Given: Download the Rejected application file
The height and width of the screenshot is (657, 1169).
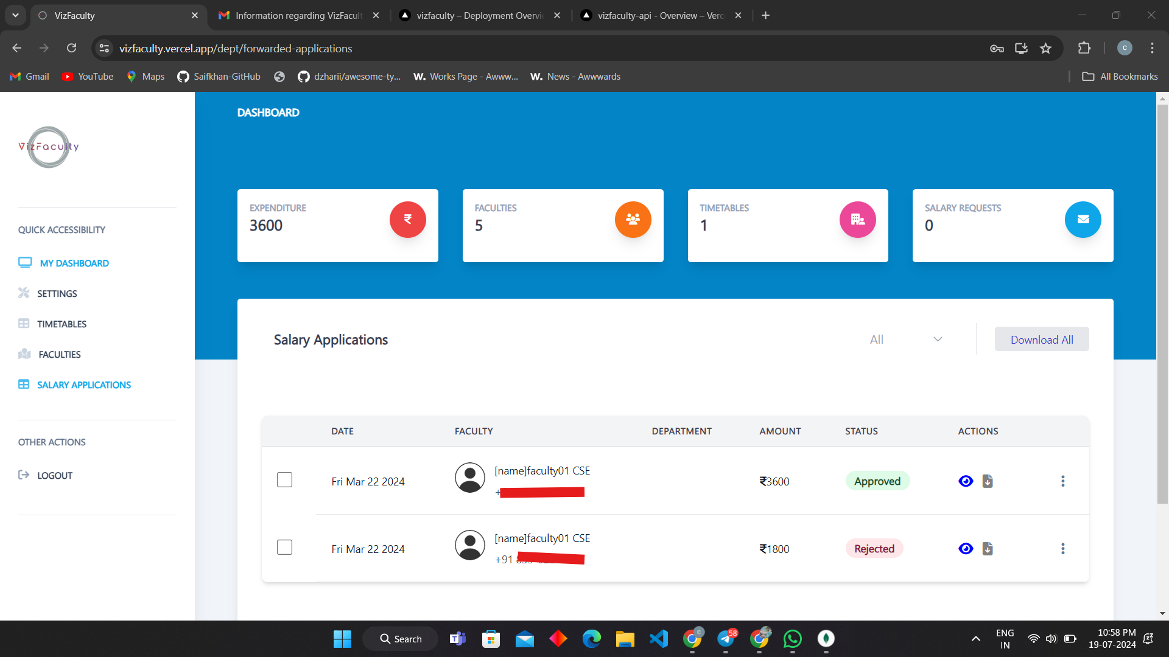Looking at the screenshot, I should [988, 549].
